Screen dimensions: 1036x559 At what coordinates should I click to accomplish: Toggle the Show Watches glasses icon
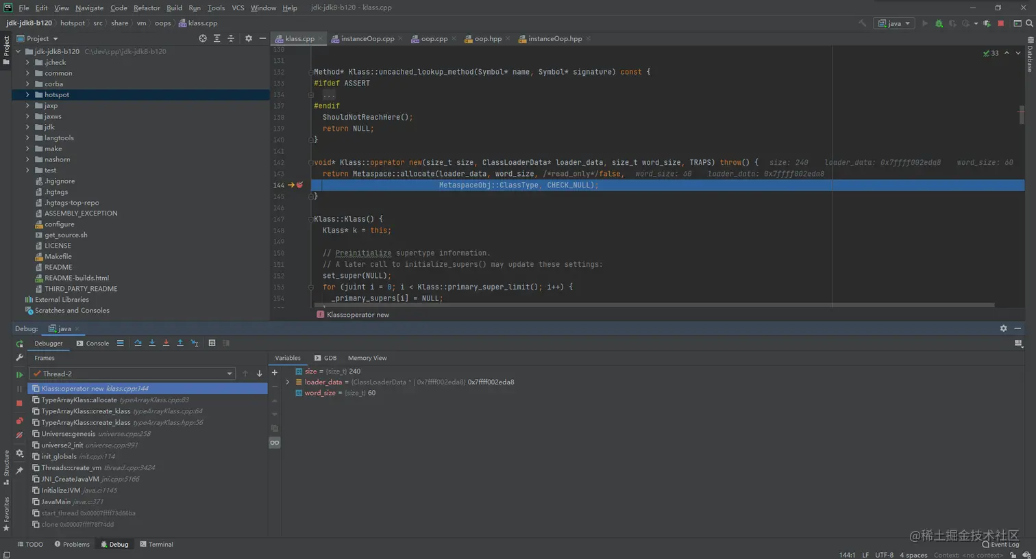(275, 443)
